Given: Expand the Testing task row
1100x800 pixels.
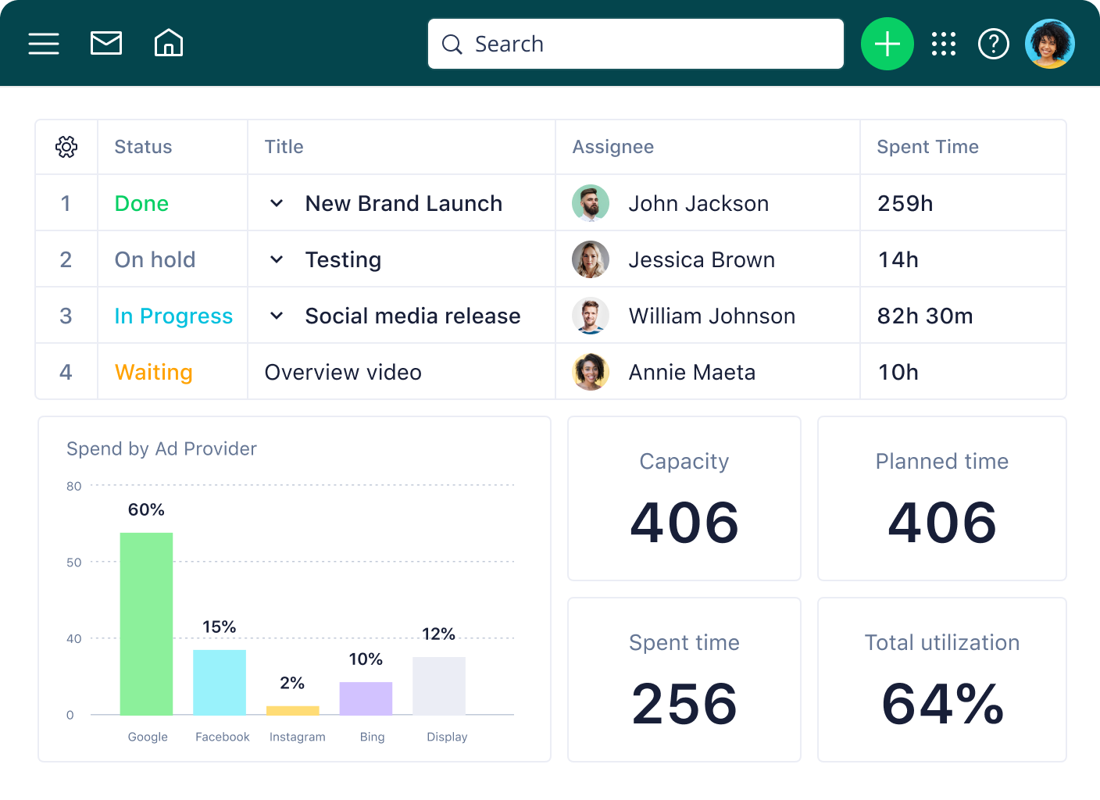Looking at the screenshot, I should click(x=277, y=259).
